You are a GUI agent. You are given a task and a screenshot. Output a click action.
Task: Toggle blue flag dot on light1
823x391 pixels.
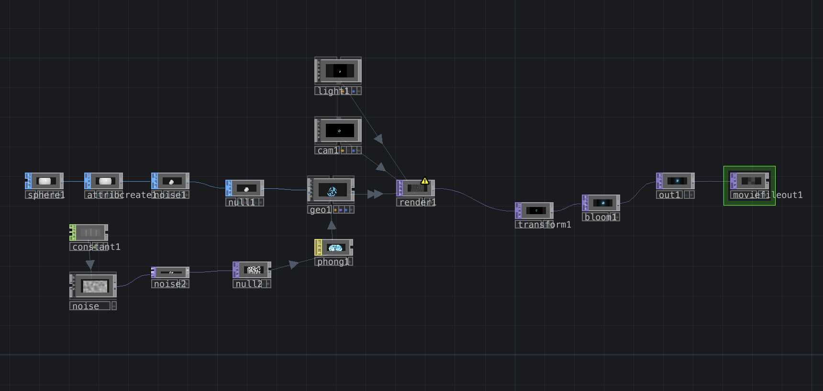click(x=354, y=91)
